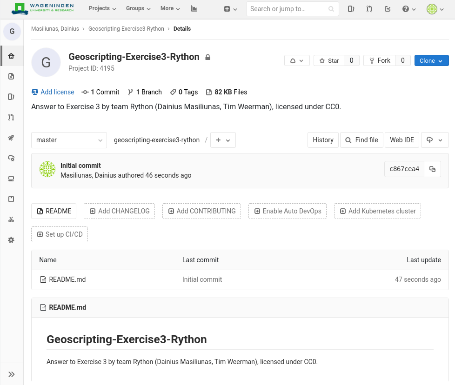
Task: Expand the master branch selector
Action: tap(69, 140)
